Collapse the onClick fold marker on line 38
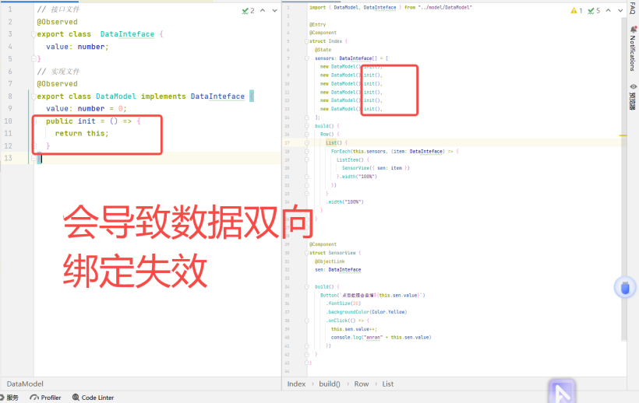The image size is (639, 403). [306, 321]
